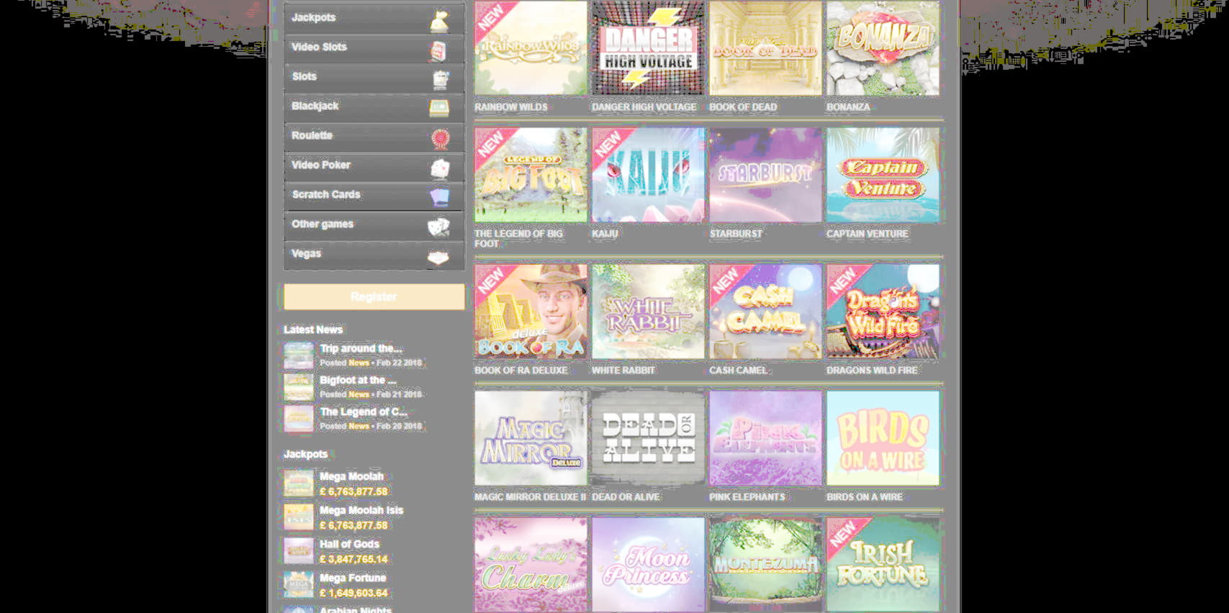The width and height of the screenshot is (1229, 613).
Task: Open the Starburst game thumbnail
Action: tap(765, 175)
